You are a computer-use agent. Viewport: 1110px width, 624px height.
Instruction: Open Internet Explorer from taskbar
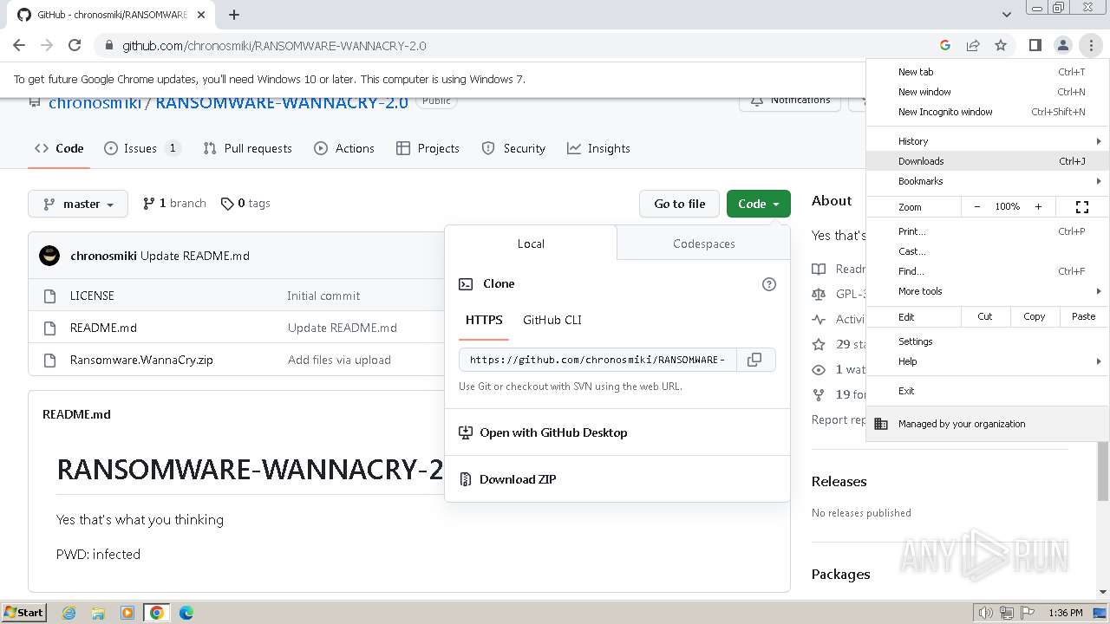pos(69,613)
